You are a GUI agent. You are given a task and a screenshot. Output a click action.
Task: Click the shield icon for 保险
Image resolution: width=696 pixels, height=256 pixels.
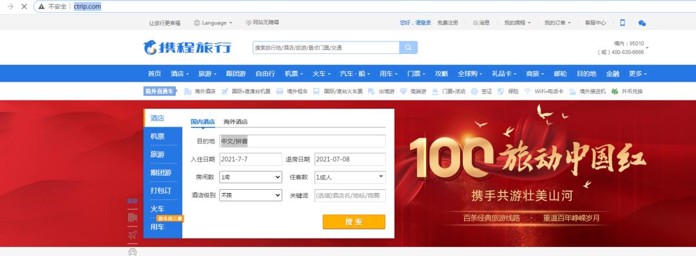(501, 91)
